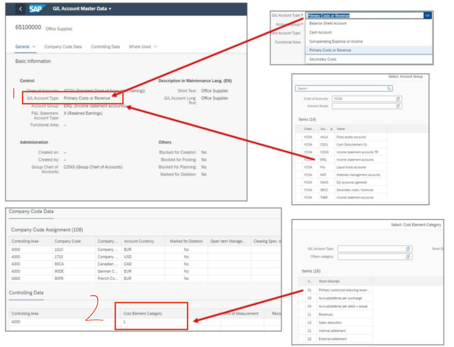
Task: Select the SECC Secondary costs / revenues row
Action: tap(341, 190)
